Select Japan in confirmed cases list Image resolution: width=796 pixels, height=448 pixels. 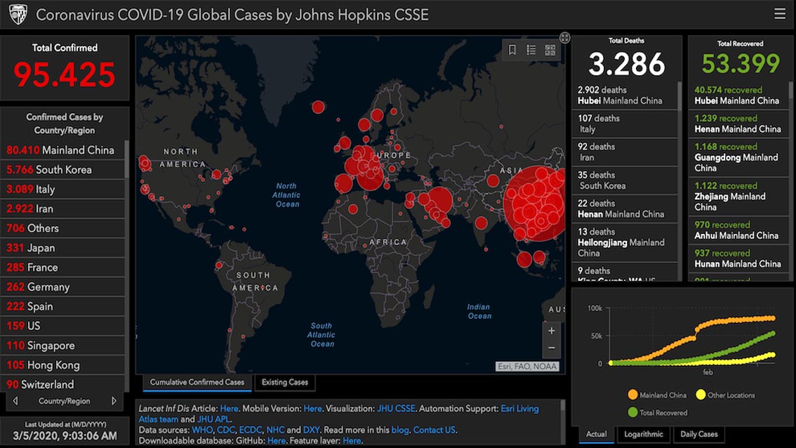click(x=62, y=248)
